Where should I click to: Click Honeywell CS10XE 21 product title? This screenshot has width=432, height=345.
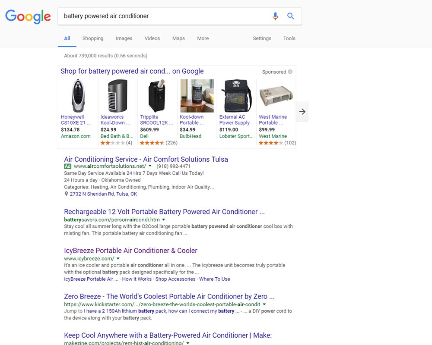coord(76,120)
